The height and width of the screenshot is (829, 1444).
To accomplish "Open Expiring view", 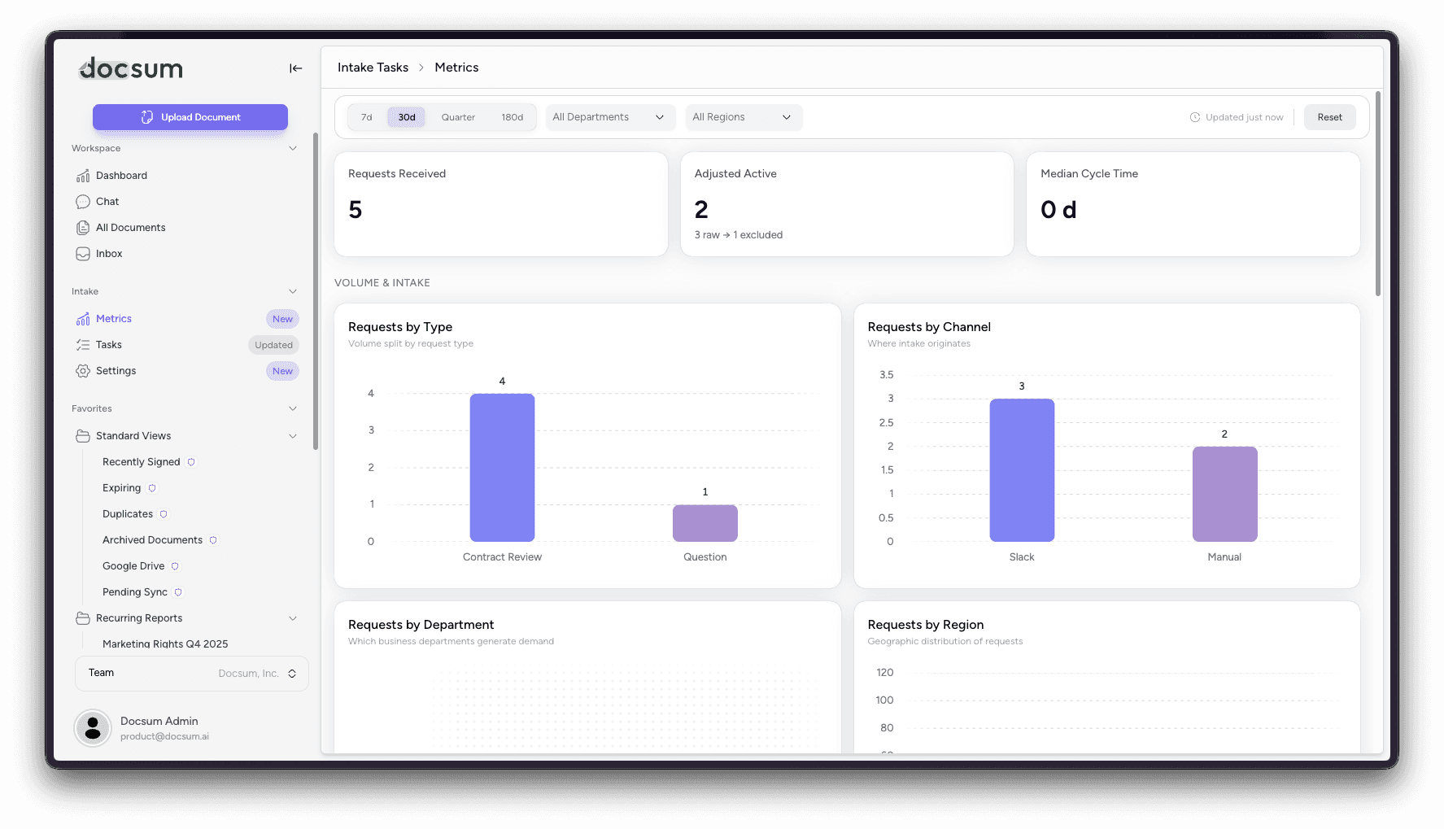I will 122,488.
